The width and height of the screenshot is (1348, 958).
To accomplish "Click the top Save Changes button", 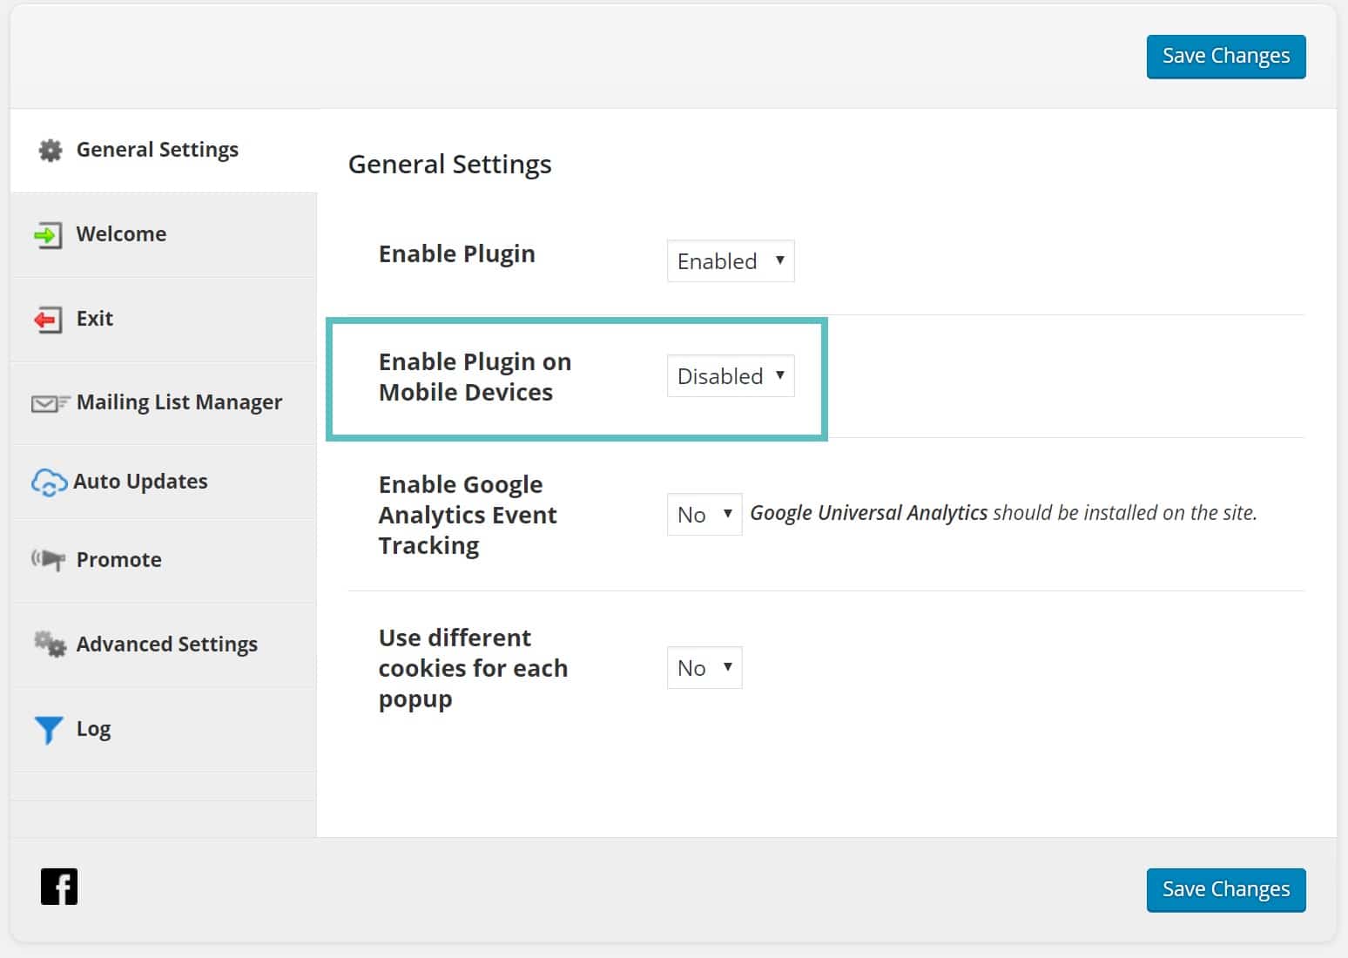I will click(x=1225, y=57).
